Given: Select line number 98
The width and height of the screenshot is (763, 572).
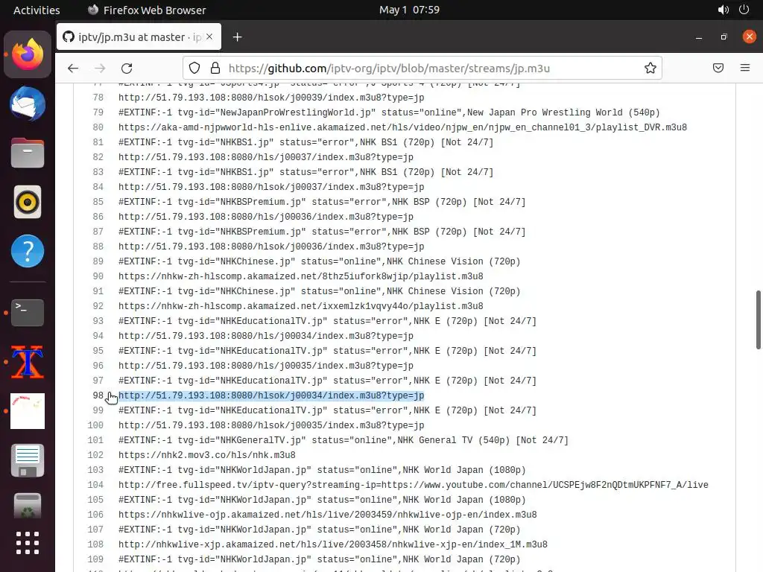Looking at the screenshot, I should 98,395.
